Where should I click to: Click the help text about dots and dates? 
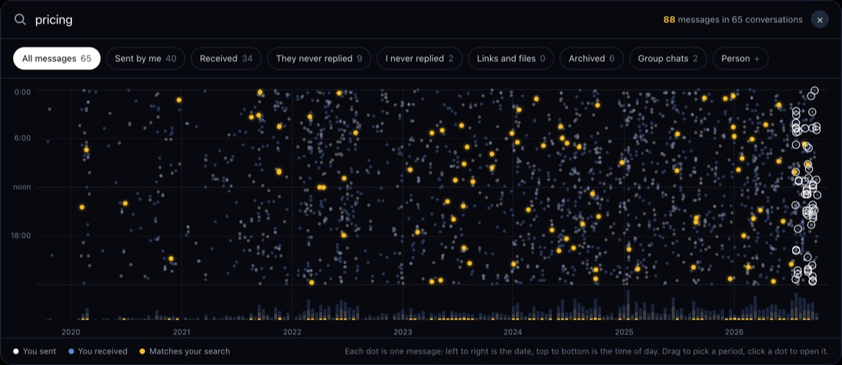pos(586,351)
